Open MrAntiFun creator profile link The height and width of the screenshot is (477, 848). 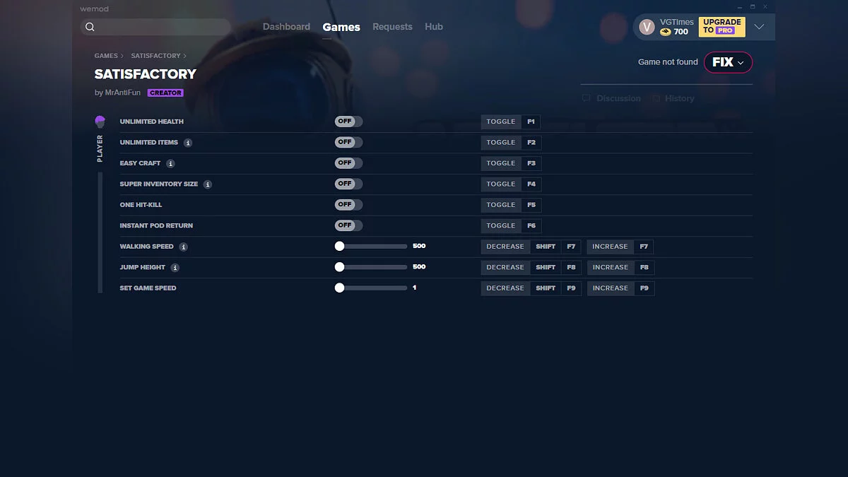point(123,93)
